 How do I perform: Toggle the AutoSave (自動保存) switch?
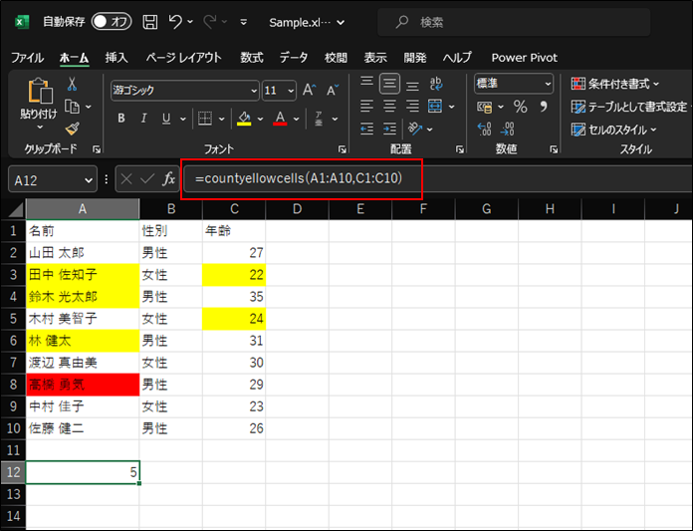(111, 21)
